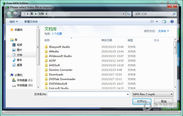183x116 pixels.
Task: Select the Domino Converter folder name
Action: click(61, 70)
